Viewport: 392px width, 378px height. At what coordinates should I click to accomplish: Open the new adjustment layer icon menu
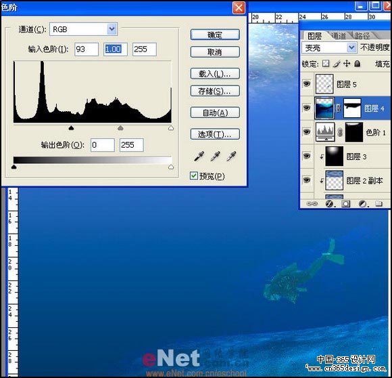(x=363, y=204)
